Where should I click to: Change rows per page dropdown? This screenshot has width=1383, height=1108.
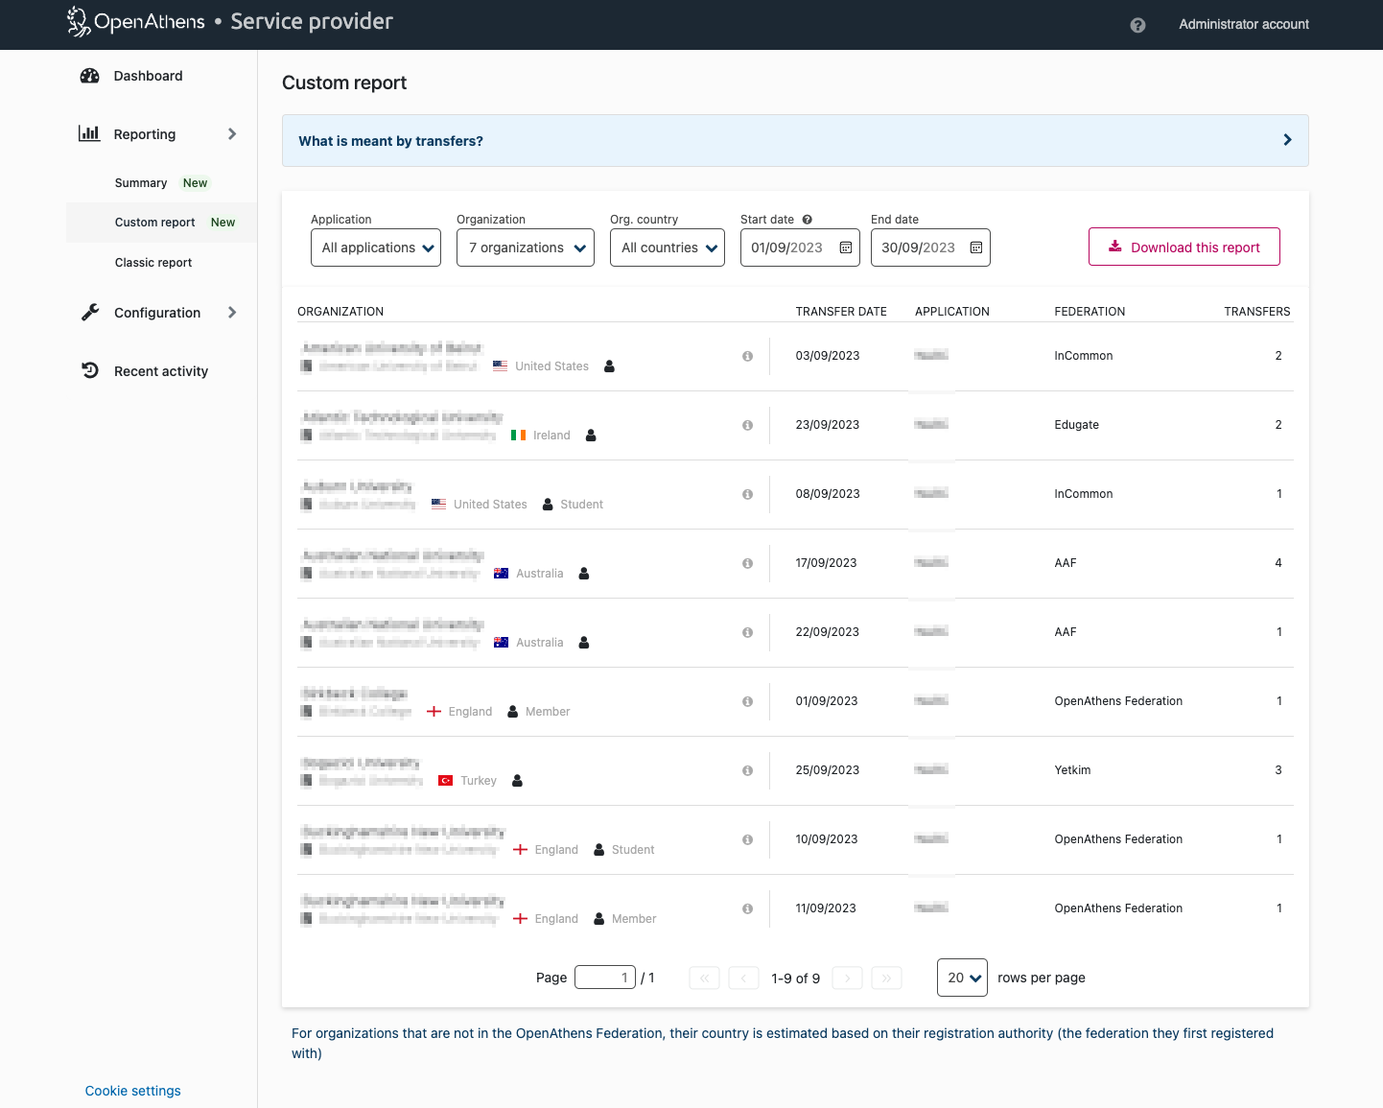(962, 978)
